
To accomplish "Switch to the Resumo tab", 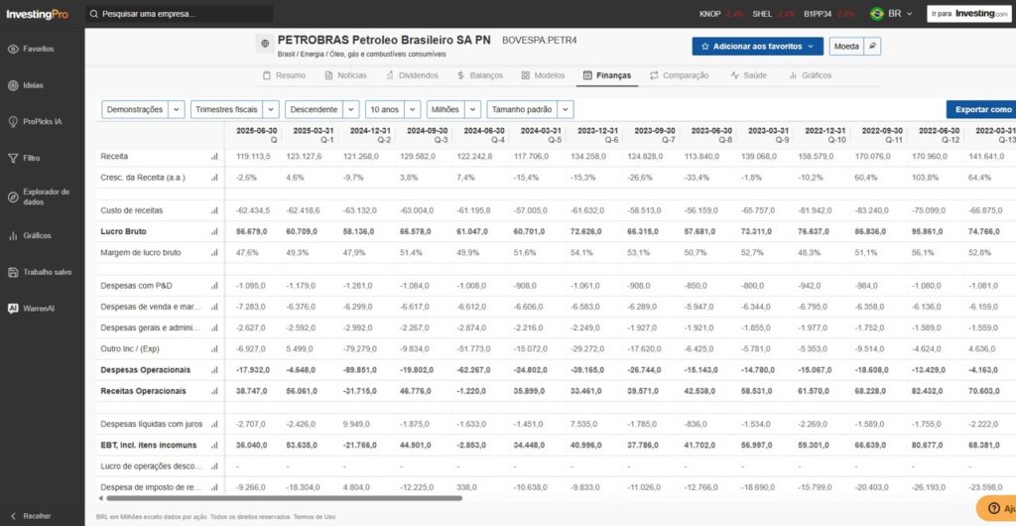I will point(284,75).
